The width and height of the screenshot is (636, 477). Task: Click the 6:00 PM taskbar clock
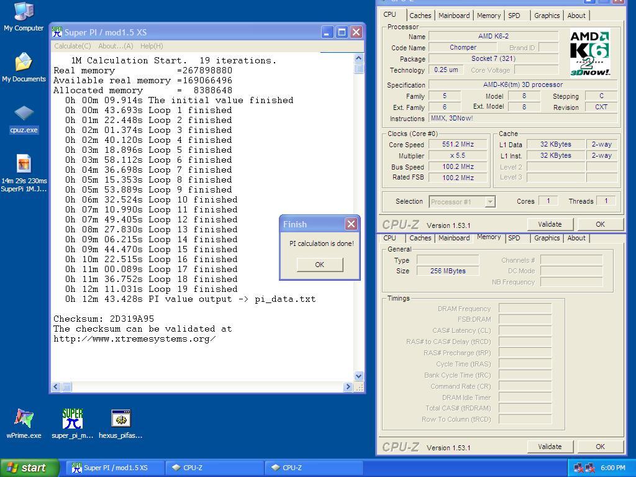point(613,468)
